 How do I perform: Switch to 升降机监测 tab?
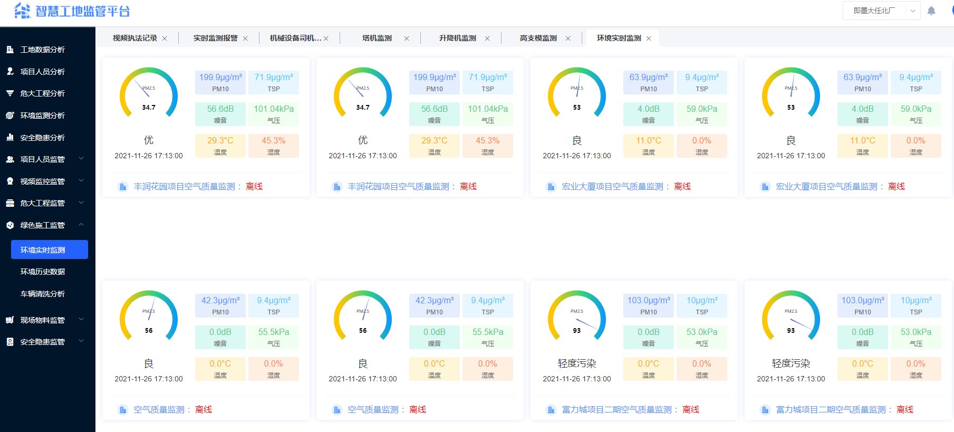coord(458,39)
